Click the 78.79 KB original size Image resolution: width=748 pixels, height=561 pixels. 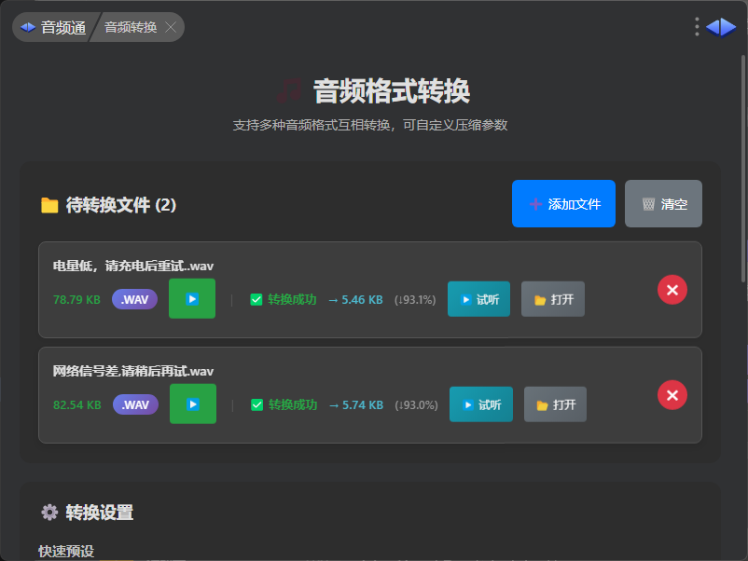(x=76, y=300)
